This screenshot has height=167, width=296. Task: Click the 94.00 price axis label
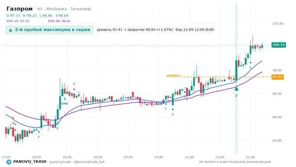tap(277, 117)
